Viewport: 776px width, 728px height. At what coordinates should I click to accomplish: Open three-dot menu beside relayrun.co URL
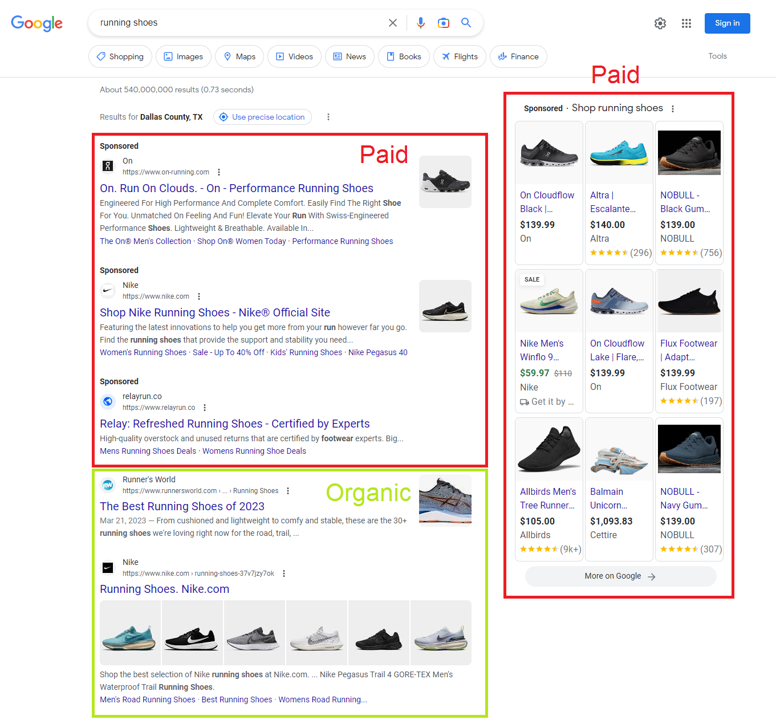205,408
